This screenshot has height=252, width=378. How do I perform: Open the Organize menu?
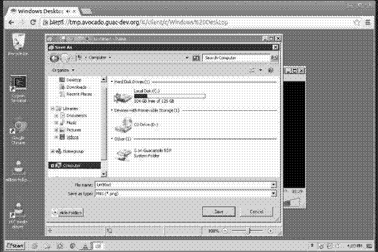(63, 70)
